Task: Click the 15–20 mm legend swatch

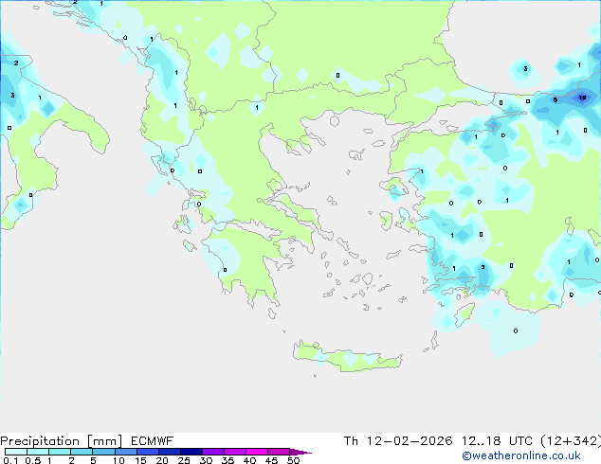Action: tap(148, 452)
